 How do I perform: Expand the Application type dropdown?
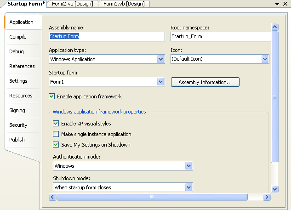(160, 59)
